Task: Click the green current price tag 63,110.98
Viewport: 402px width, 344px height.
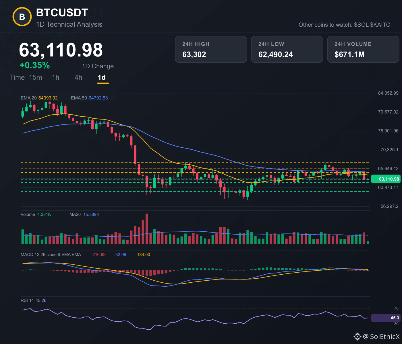Action: pyautogui.click(x=386, y=179)
